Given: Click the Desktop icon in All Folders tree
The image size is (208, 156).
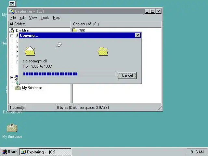Looking at the screenshot, I should click(12, 30).
